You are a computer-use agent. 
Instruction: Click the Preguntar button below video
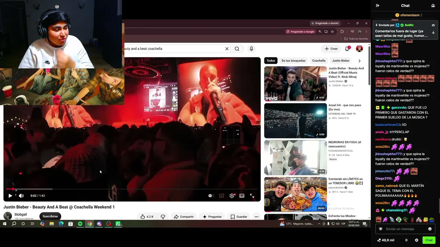[212, 216]
